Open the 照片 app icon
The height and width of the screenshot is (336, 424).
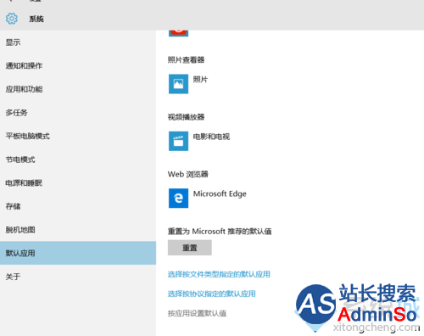178,84
